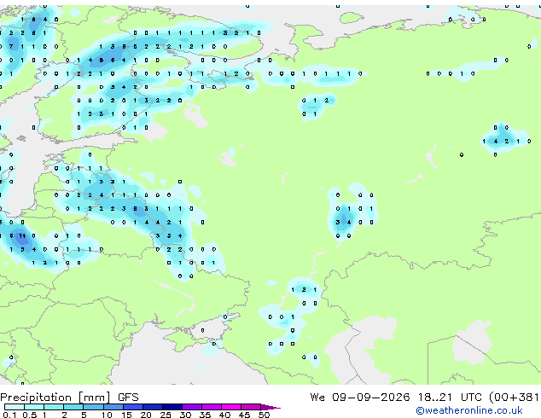Click the 20–25 mm legend color swatch
541x418 pixels.
153,407
